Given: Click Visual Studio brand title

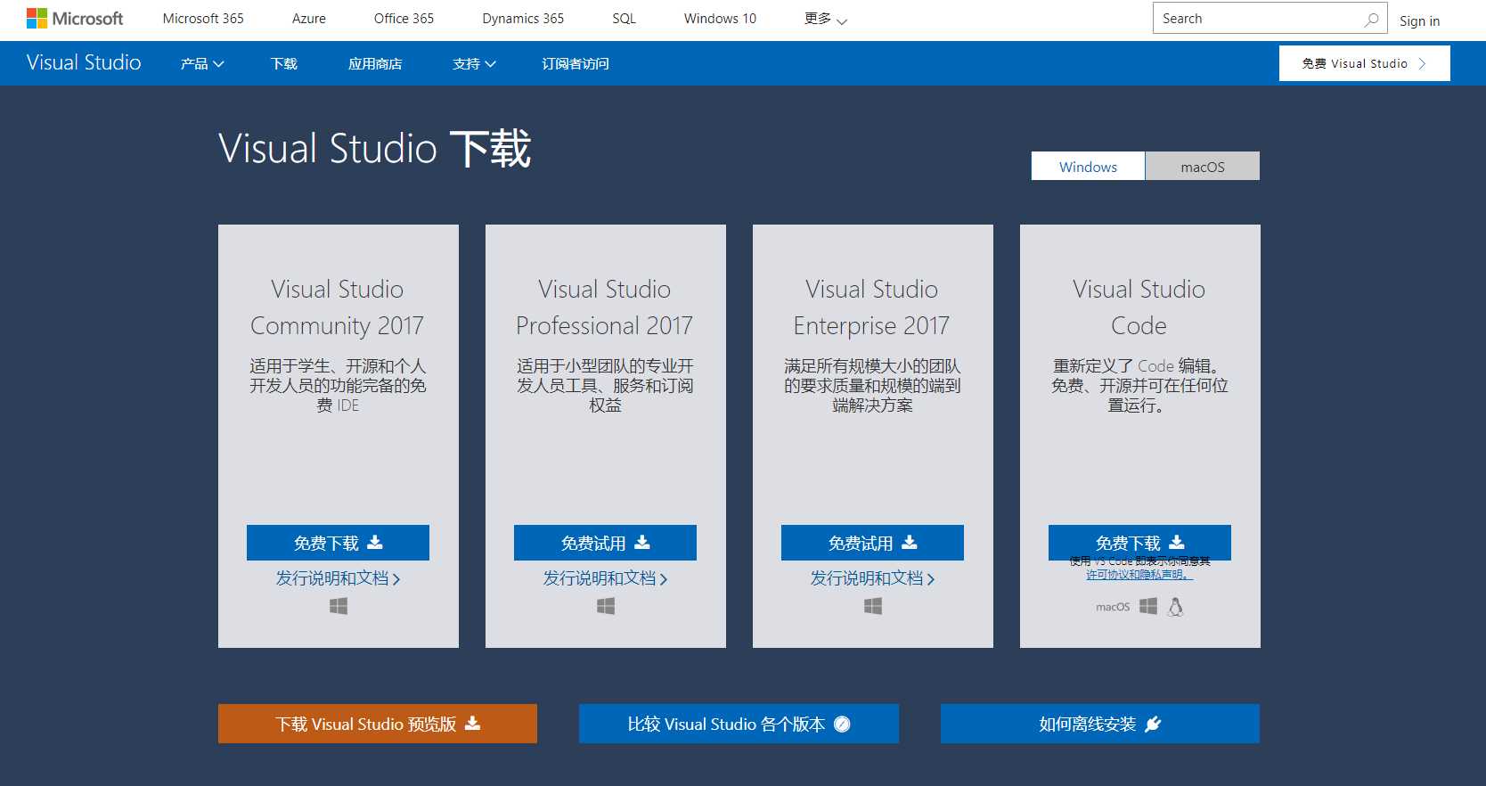Looking at the screenshot, I should tap(84, 62).
